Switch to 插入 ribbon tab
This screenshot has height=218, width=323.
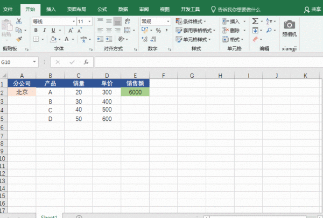point(51,9)
